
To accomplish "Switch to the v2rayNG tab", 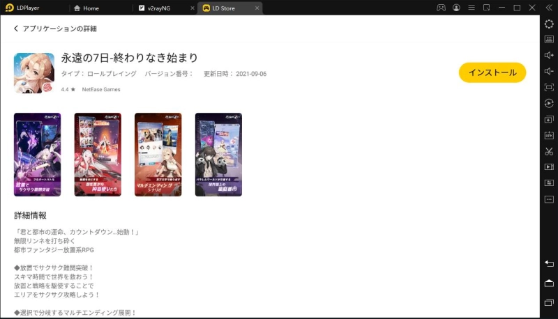I will coord(154,8).
